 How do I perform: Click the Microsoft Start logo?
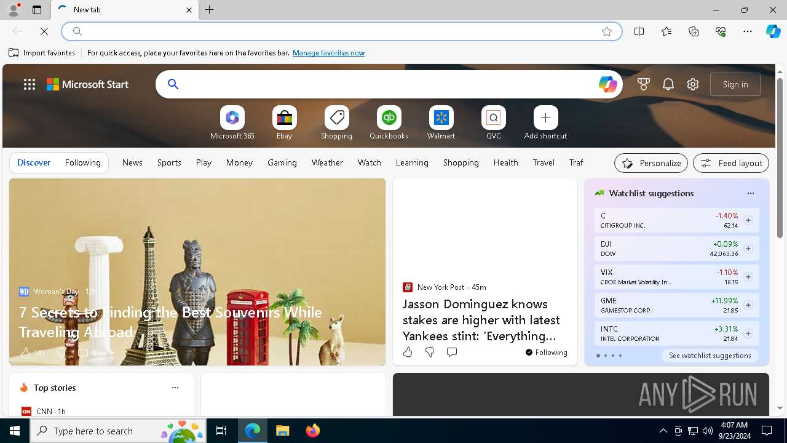click(x=88, y=84)
